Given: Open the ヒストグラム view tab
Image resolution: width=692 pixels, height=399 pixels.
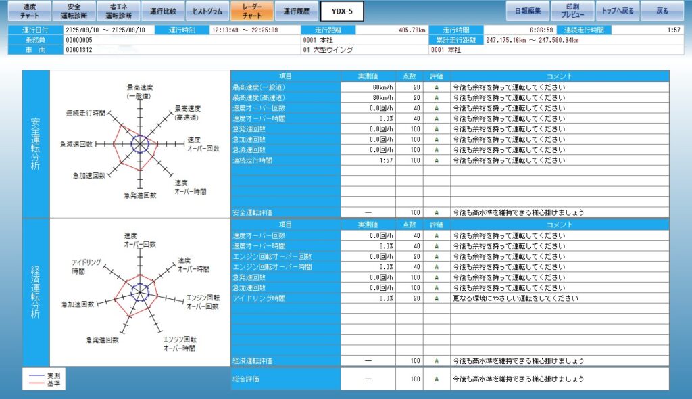Looking at the screenshot, I should pos(207,11).
